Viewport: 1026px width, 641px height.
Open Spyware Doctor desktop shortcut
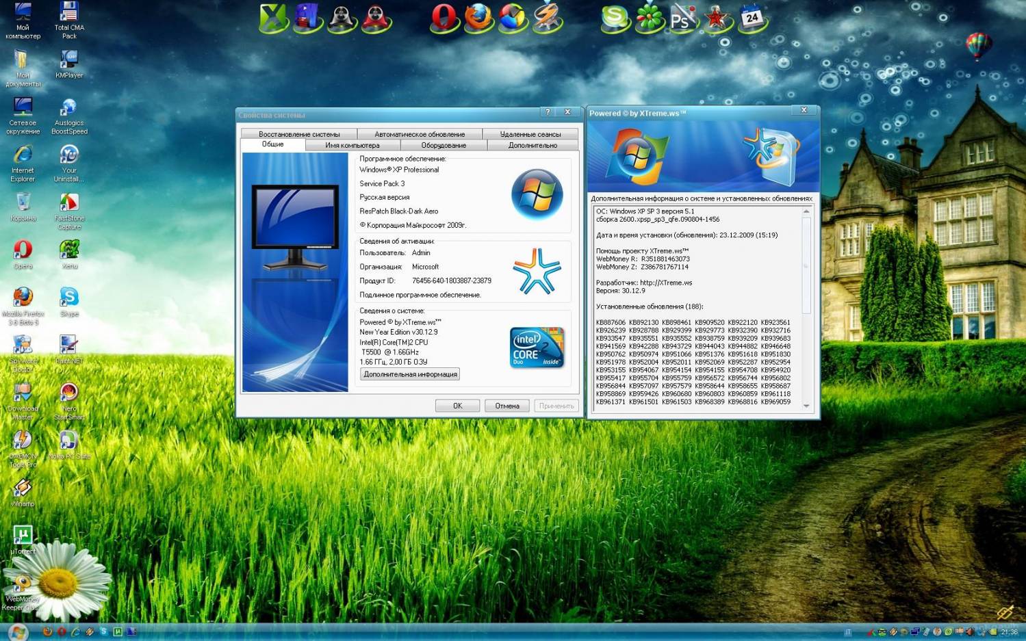[x=23, y=353]
